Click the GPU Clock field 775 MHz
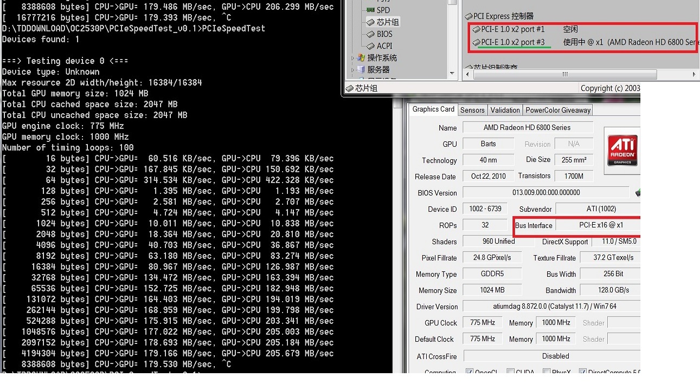700x384 pixels. pyautogui.click(x=482, y=322)
